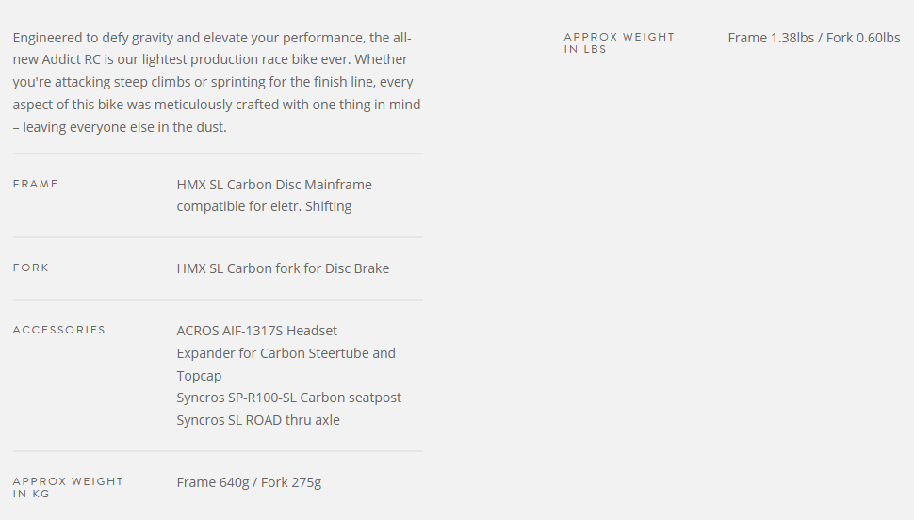Click the FRAME specification label

pos(36,184)
